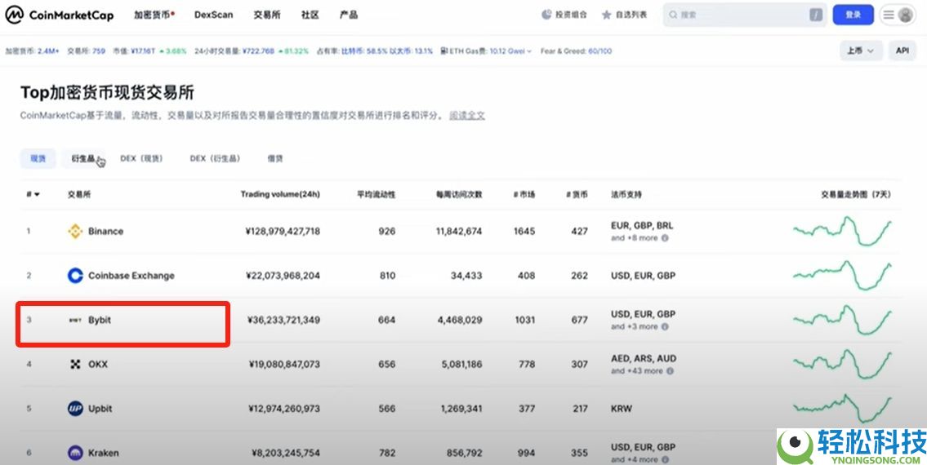Click the Kraken logo icon
Viewport: 927px width, 465px height.
tap(75, 453)
